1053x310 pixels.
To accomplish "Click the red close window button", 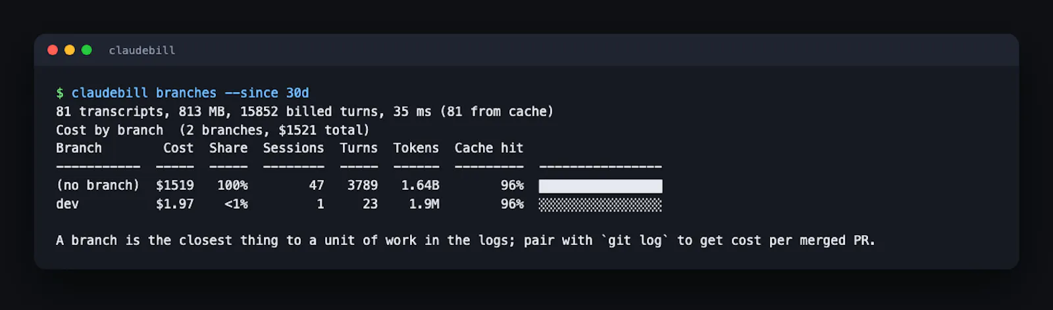I will pos(53,50).
